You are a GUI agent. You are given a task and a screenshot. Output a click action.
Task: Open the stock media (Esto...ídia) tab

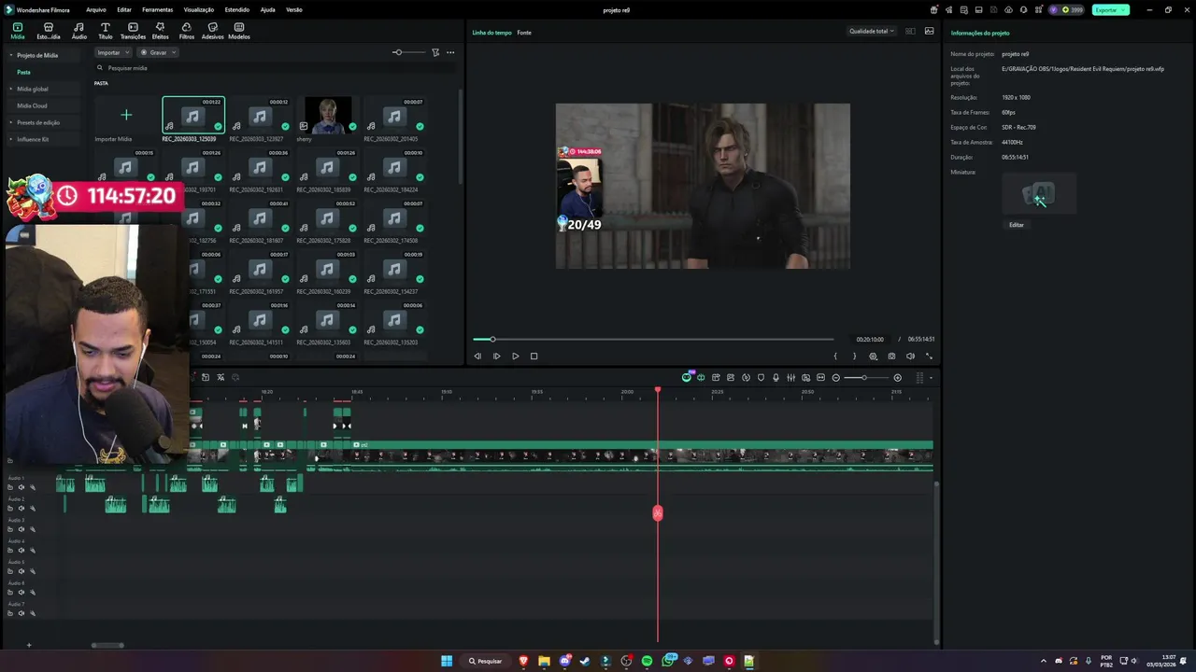pos(49,31)
